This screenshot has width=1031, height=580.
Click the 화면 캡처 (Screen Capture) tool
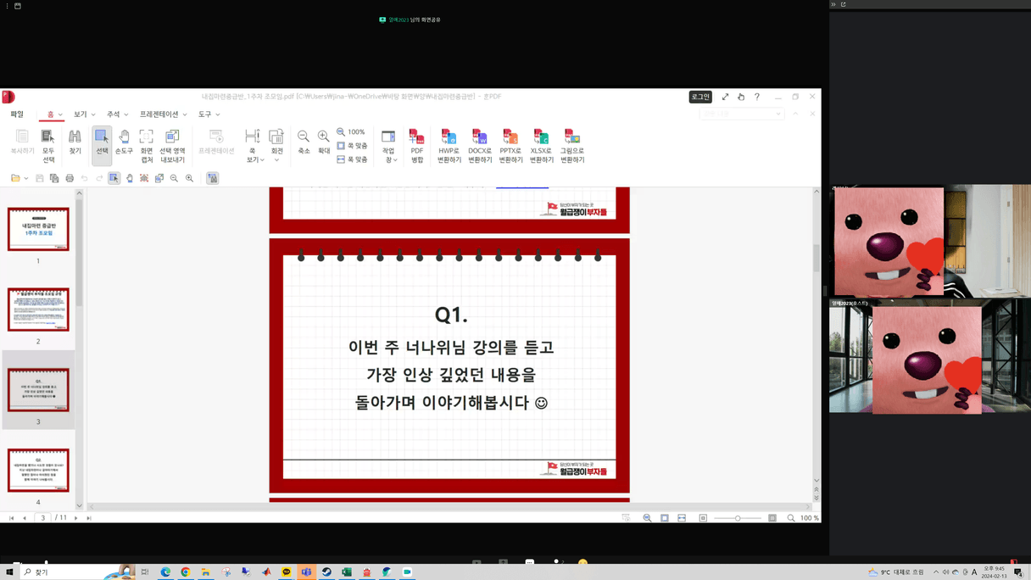click(147, 145)
